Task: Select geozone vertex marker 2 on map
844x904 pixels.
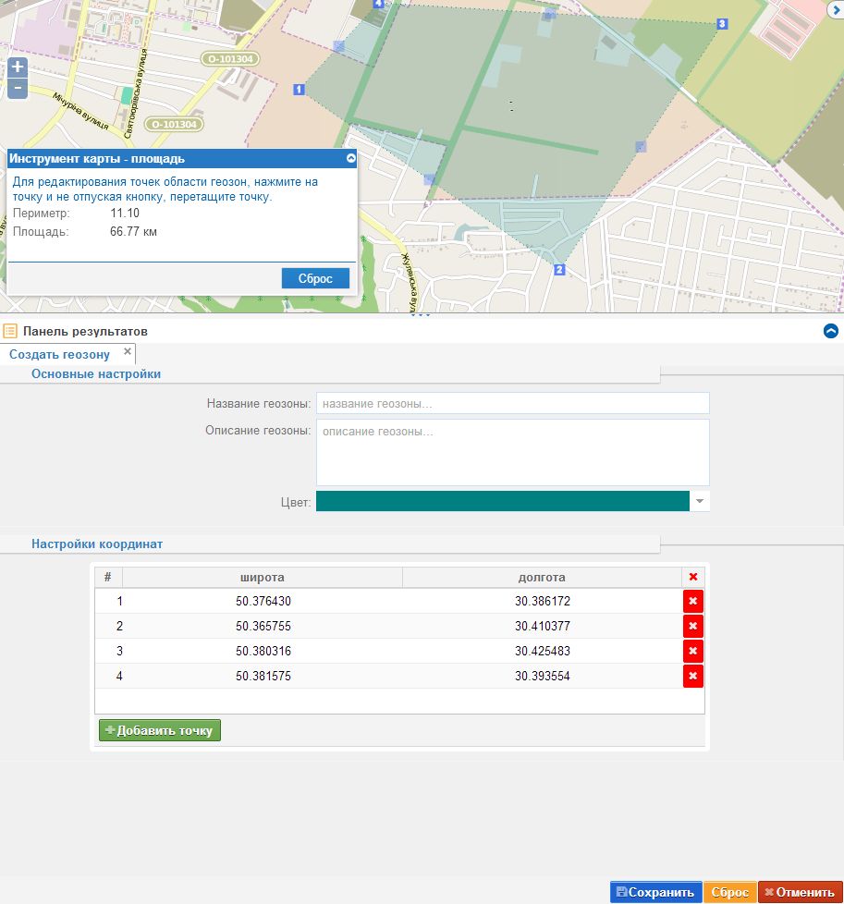Action: 558,270
